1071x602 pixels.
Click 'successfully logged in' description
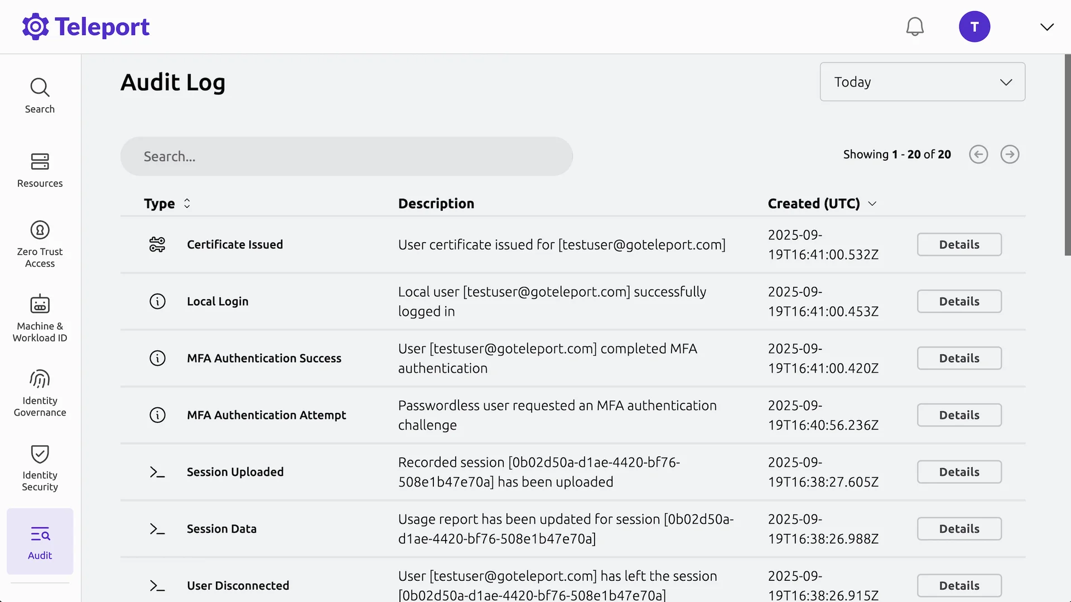552,301
